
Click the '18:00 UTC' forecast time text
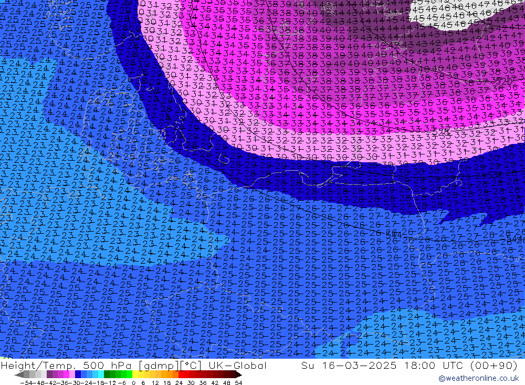[x=433, y=365]
